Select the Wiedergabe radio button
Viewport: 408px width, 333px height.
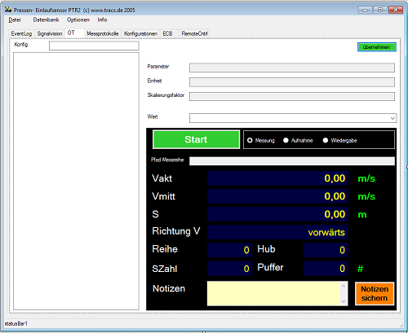point(326,140)
